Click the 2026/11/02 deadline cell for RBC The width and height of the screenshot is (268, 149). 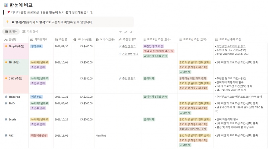click(61, 136)
